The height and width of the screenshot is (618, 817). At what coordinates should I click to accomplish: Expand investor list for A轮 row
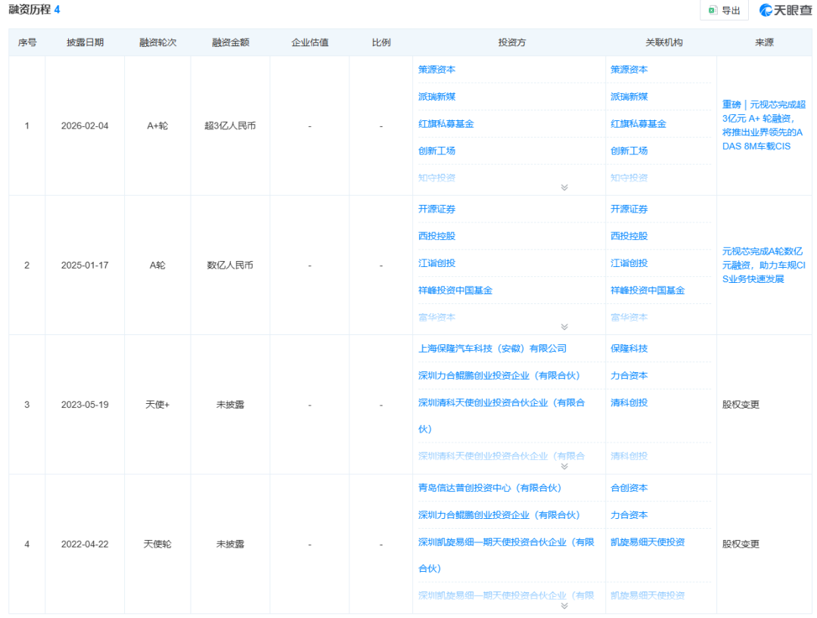point(564,328)
